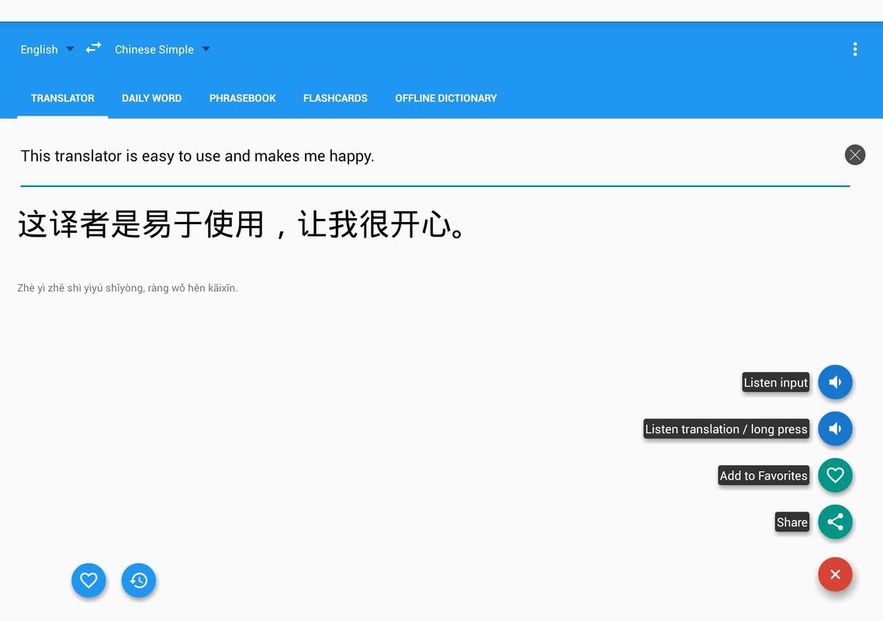Open the three-dot overflow menu

coord(855,49)
